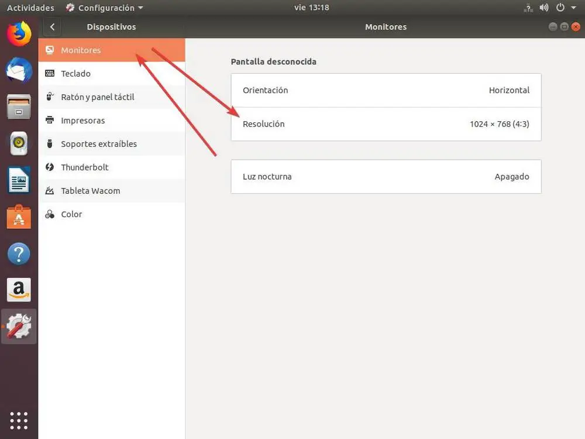Click the Thunderbolt lightning icon
The width and height of the screenshot is (585, 439).
[50, 167]
